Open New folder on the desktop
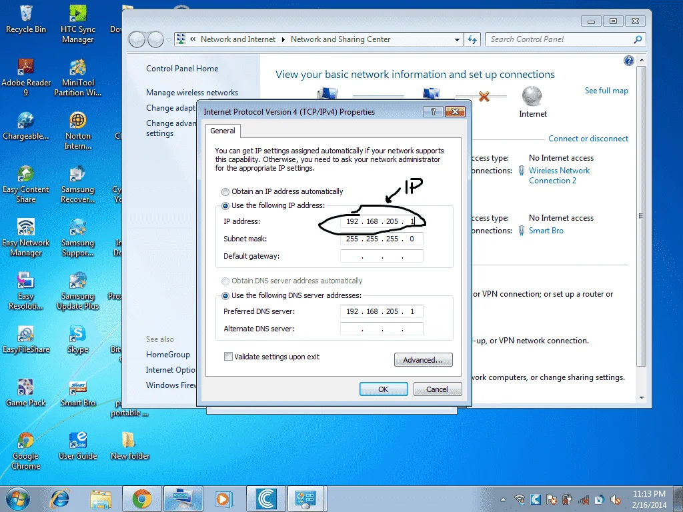This screenshot has width=683, height=512. [x=130, y=446]
